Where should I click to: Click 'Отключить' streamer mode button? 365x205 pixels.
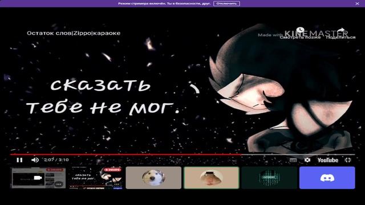(226, 3)
